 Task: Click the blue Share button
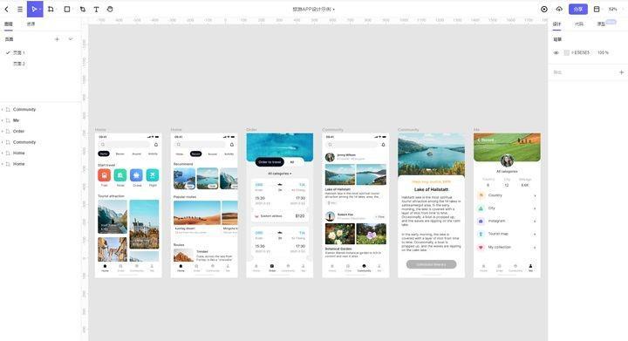point(578,10)
